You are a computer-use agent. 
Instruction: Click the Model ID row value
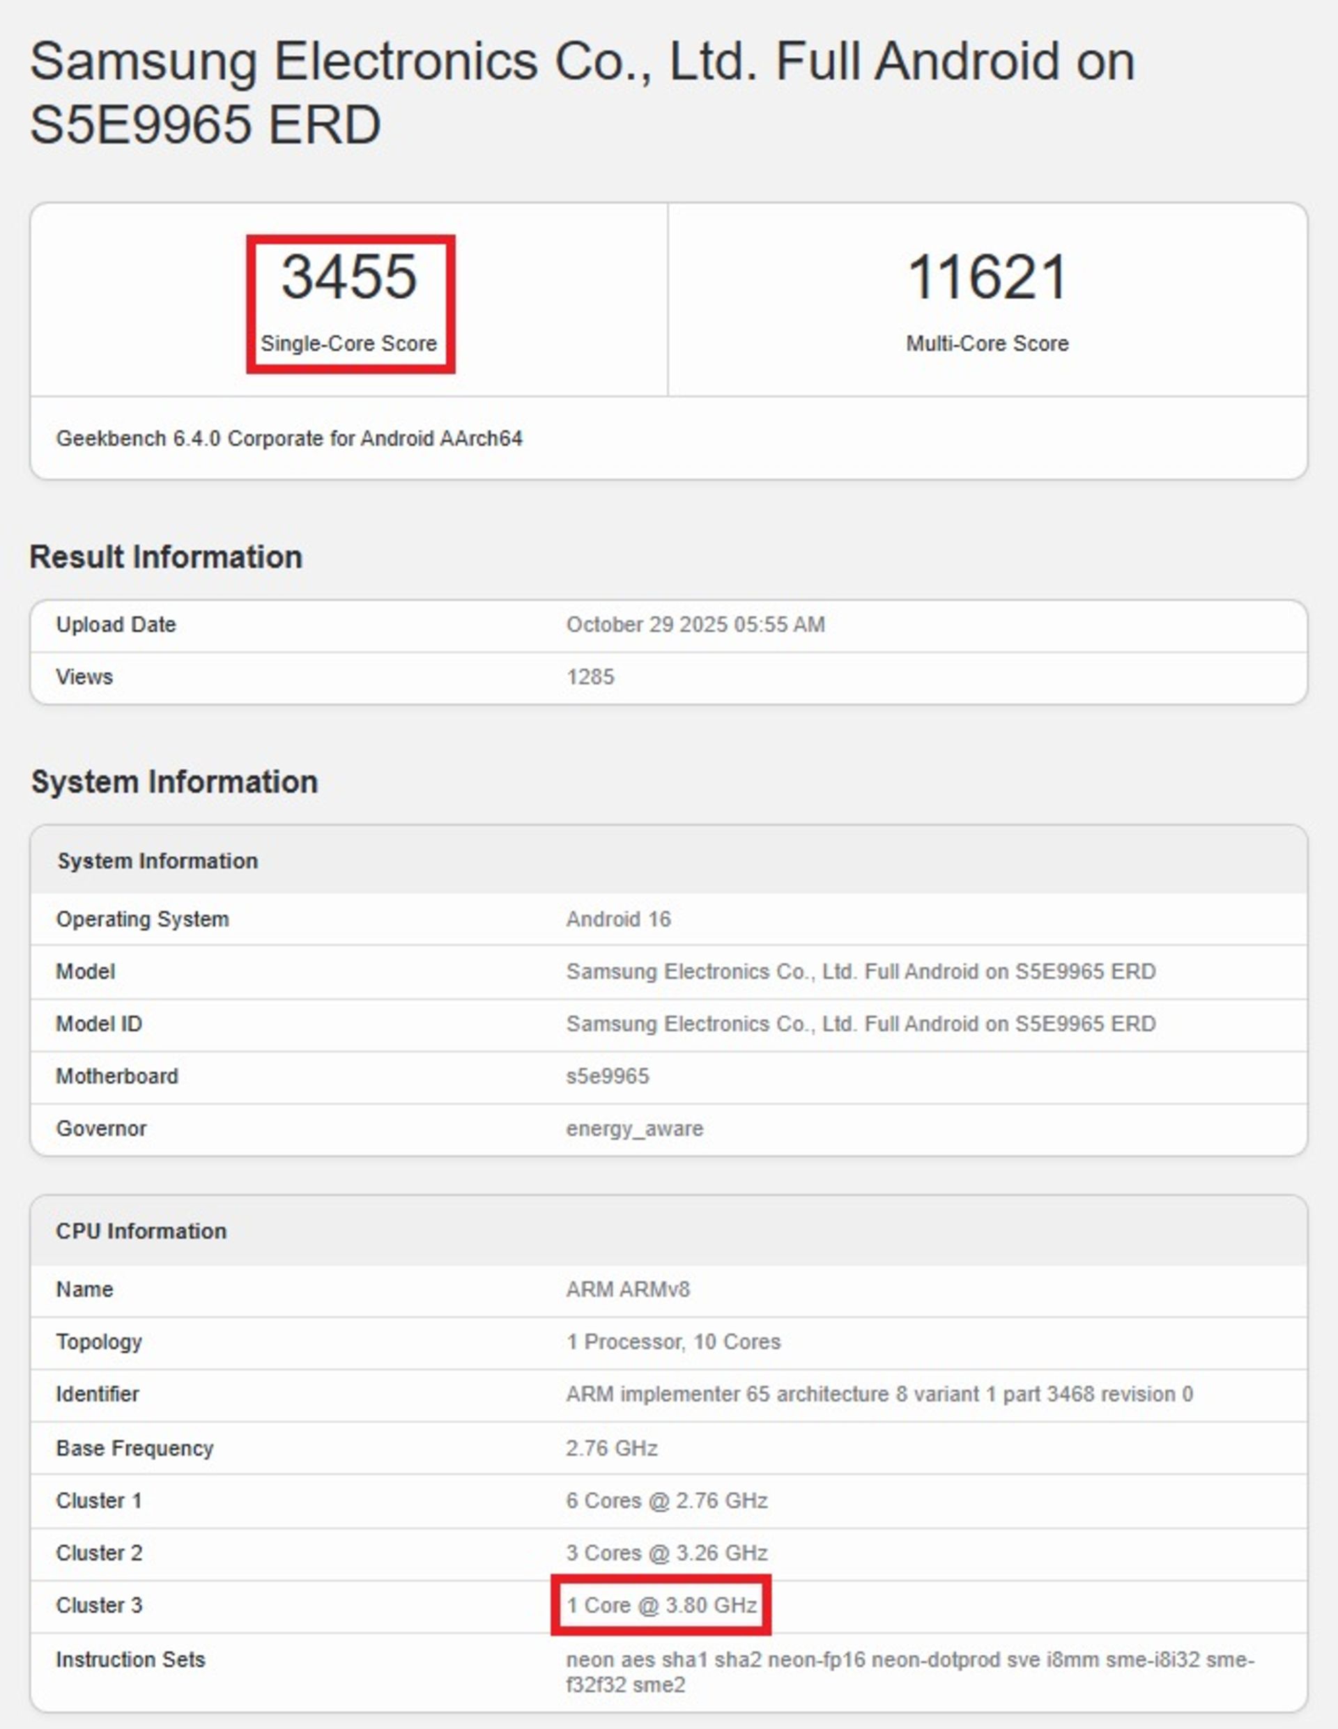[x=861, y=1023]
